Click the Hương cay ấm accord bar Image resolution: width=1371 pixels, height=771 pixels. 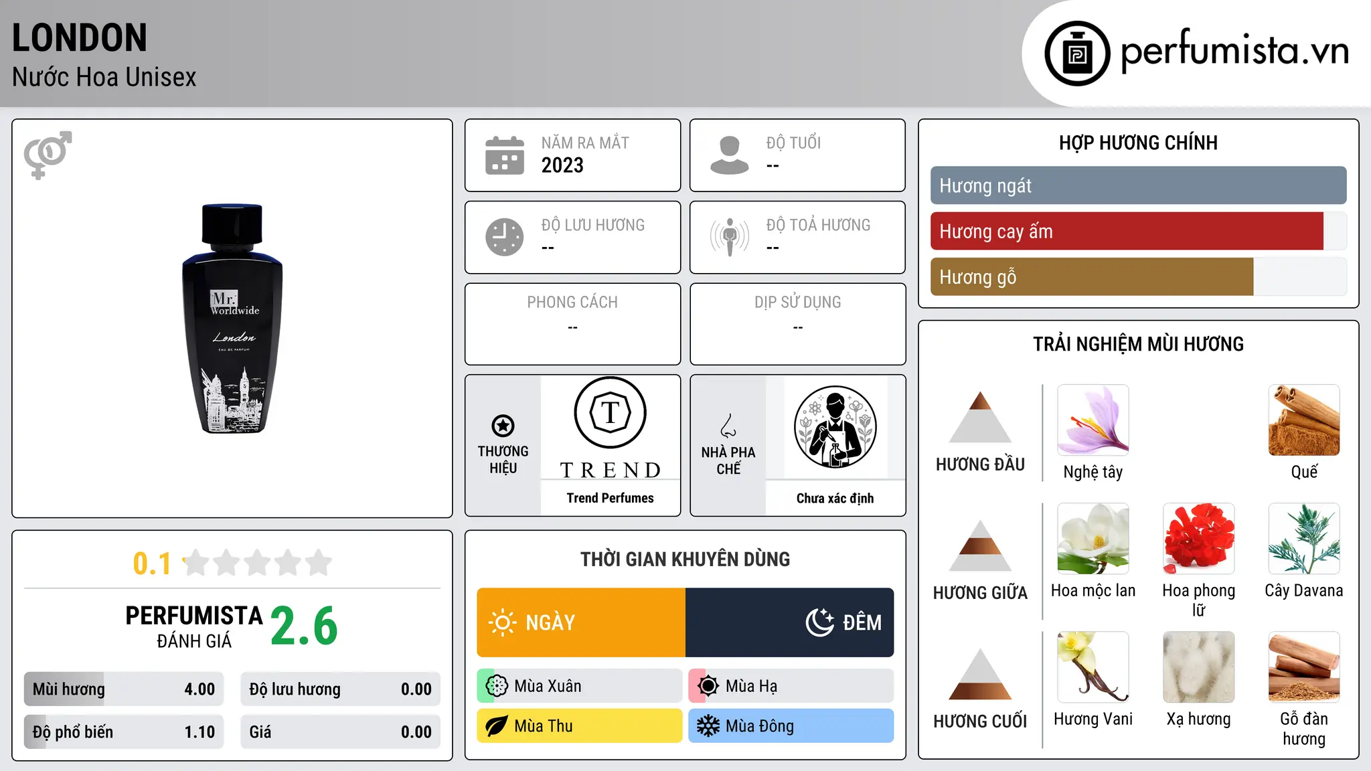point(1138,231)
